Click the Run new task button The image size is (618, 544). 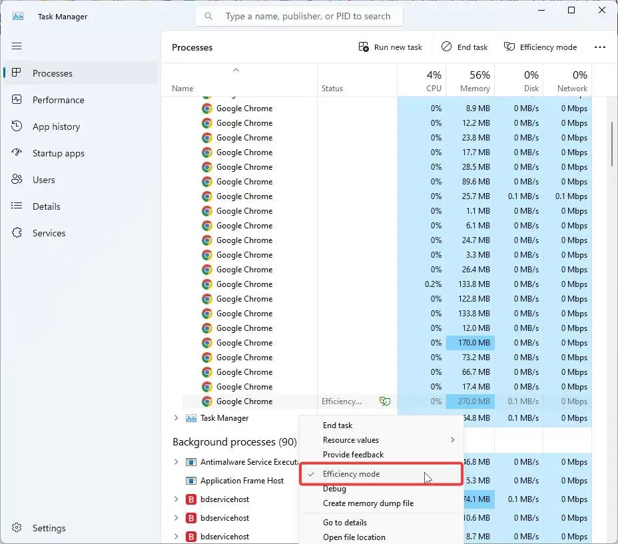pyautogui.click(x=391, y=47)
